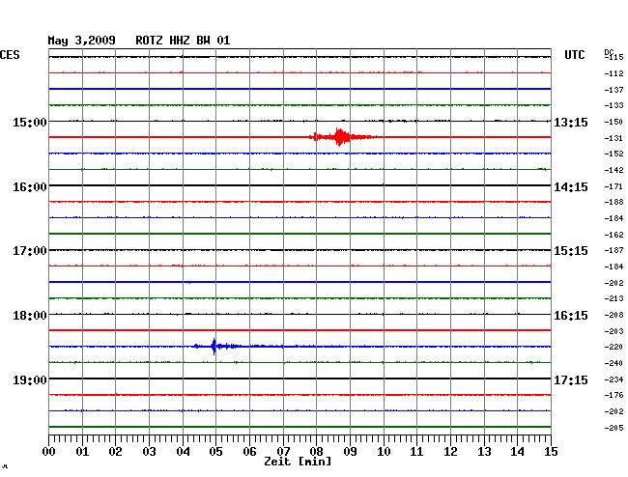Select the DC offset value '-188'
The height and width of the screenshot is (477, 628).
(614, 202)
